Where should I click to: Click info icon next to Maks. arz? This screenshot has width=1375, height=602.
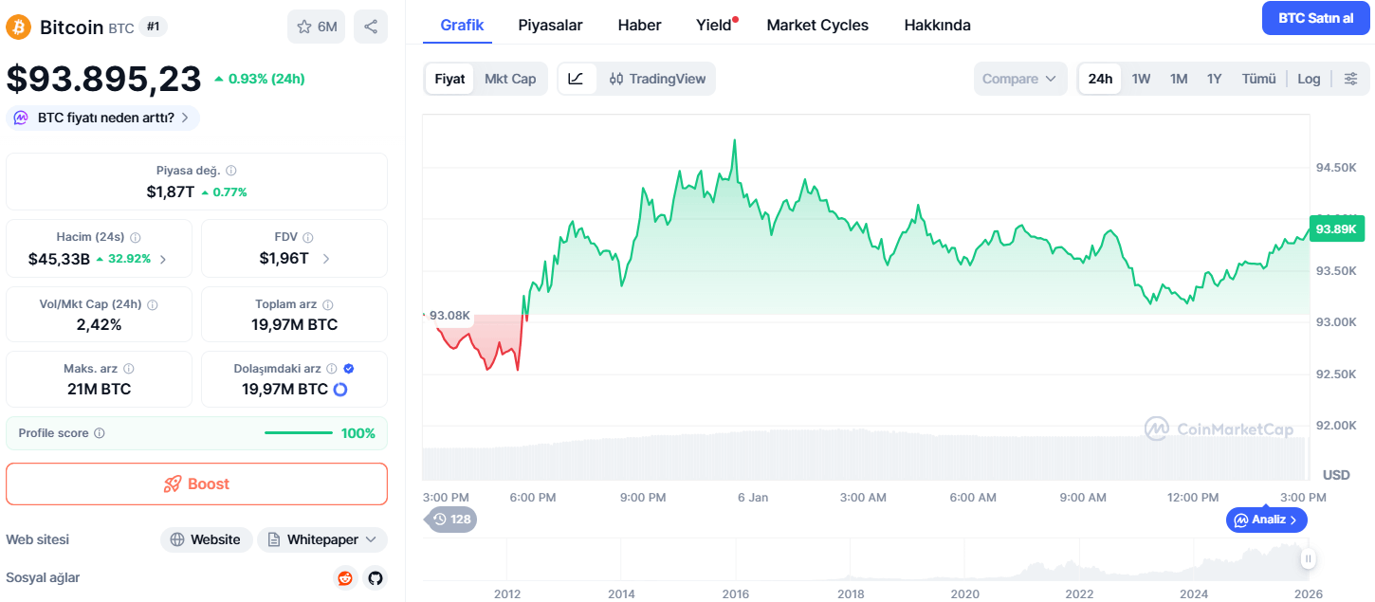click(129, 369)
